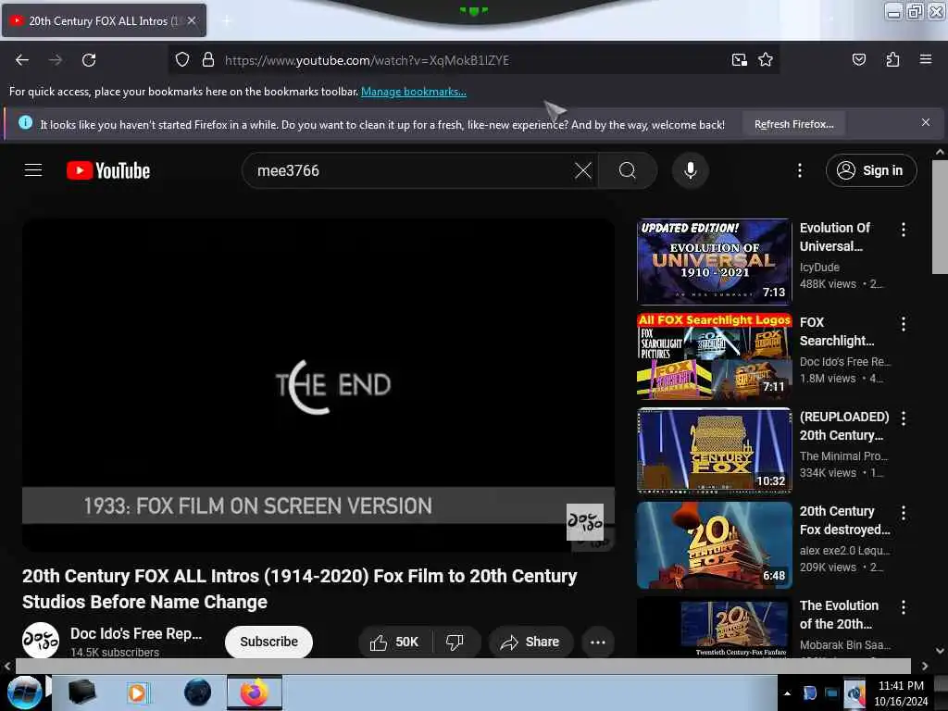This screenshot has height=711, width=948.
Task: View site security via the padlock icon
Action: [x=208, y=60]
